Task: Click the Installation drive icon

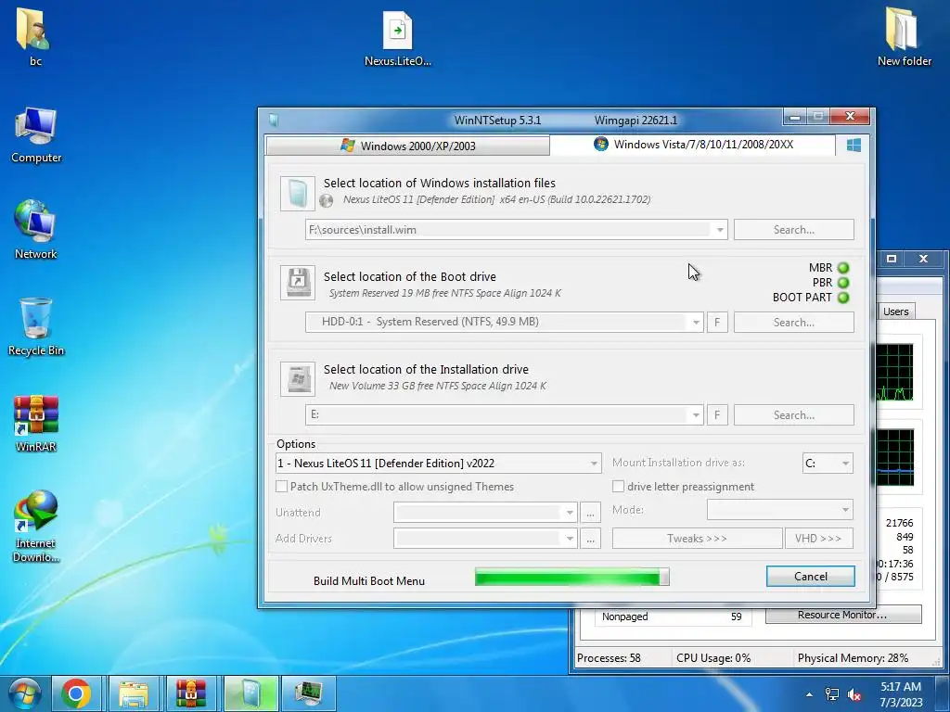Action: [298, 379]
